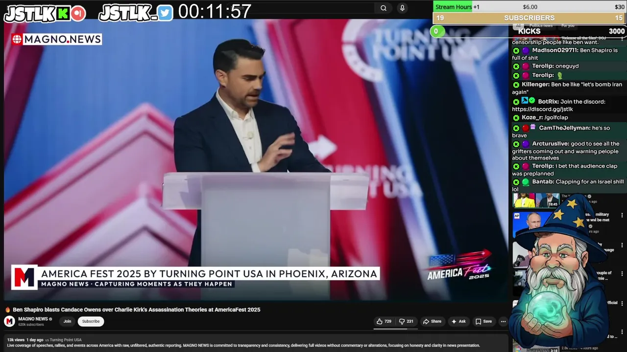Click the 620k subscribers count text
This screenshot has width=627, height=352.
(x=31, y=325)
